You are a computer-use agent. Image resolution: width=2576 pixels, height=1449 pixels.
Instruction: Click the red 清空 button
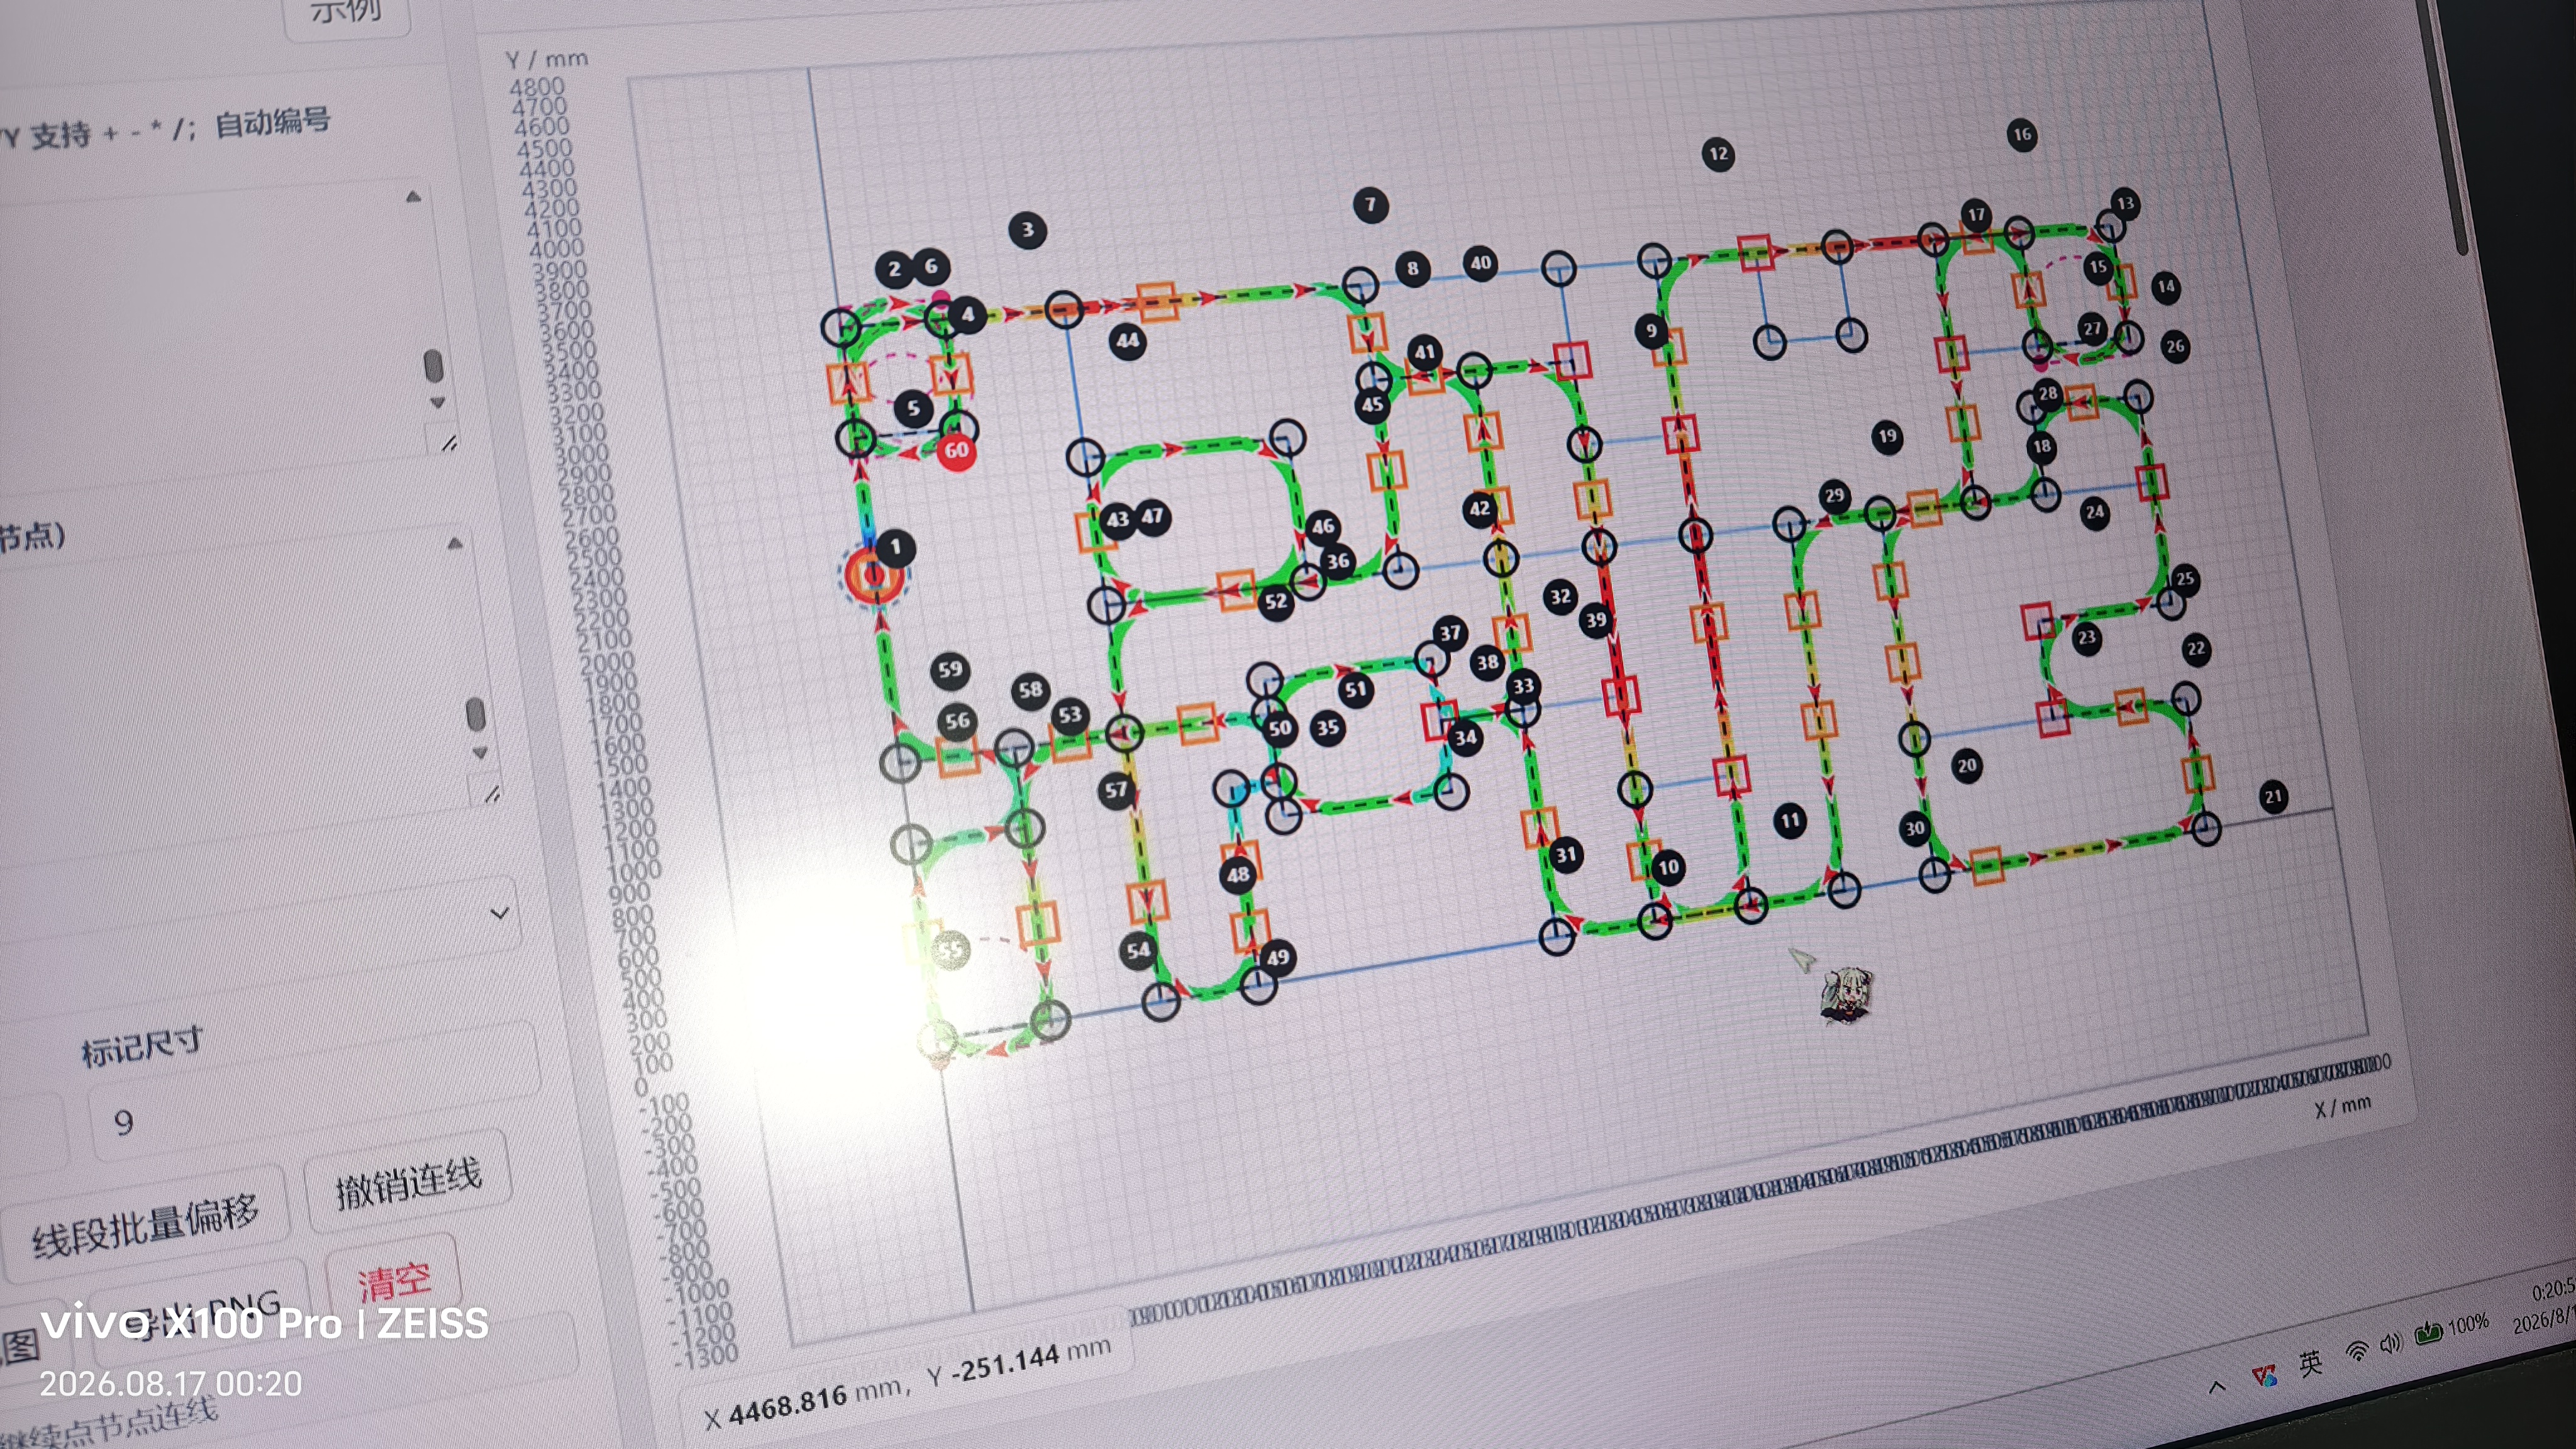[394, 1281]
